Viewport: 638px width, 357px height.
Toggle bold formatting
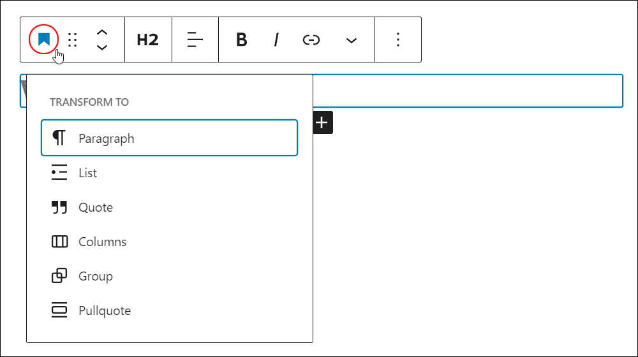242,40
